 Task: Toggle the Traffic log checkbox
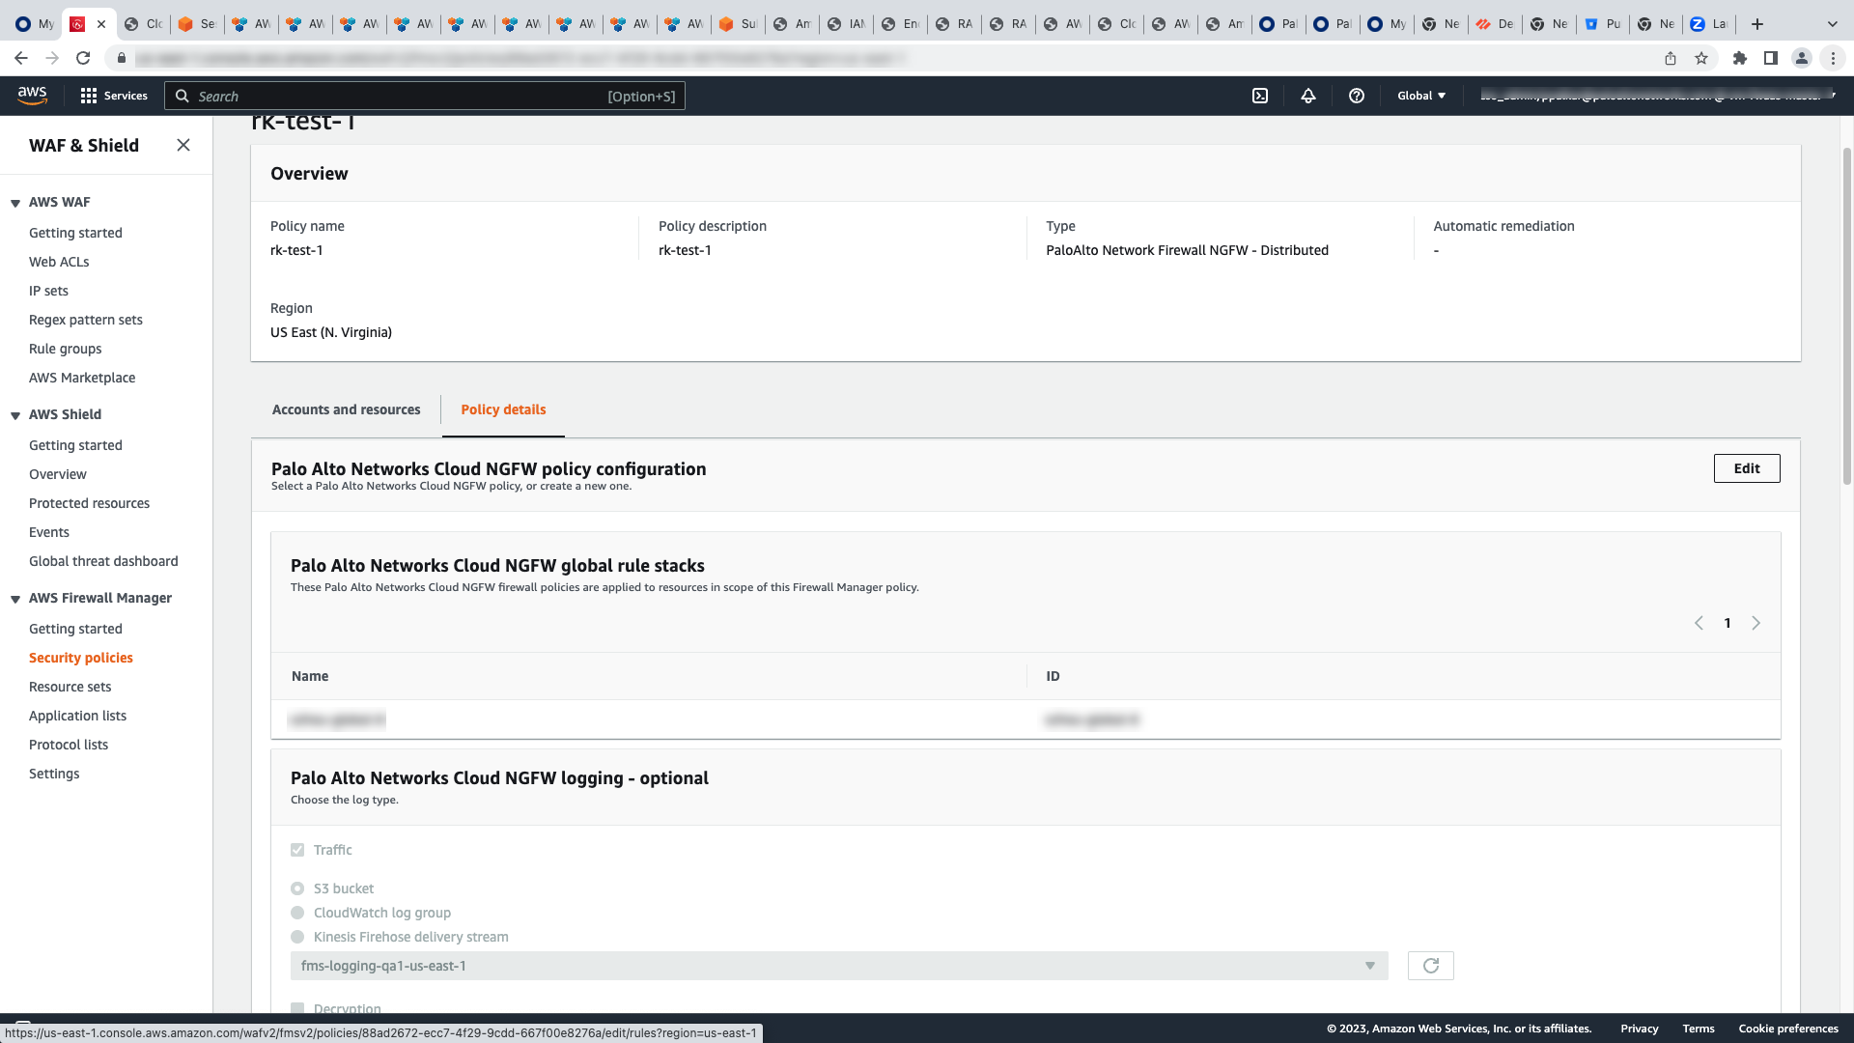297,850
